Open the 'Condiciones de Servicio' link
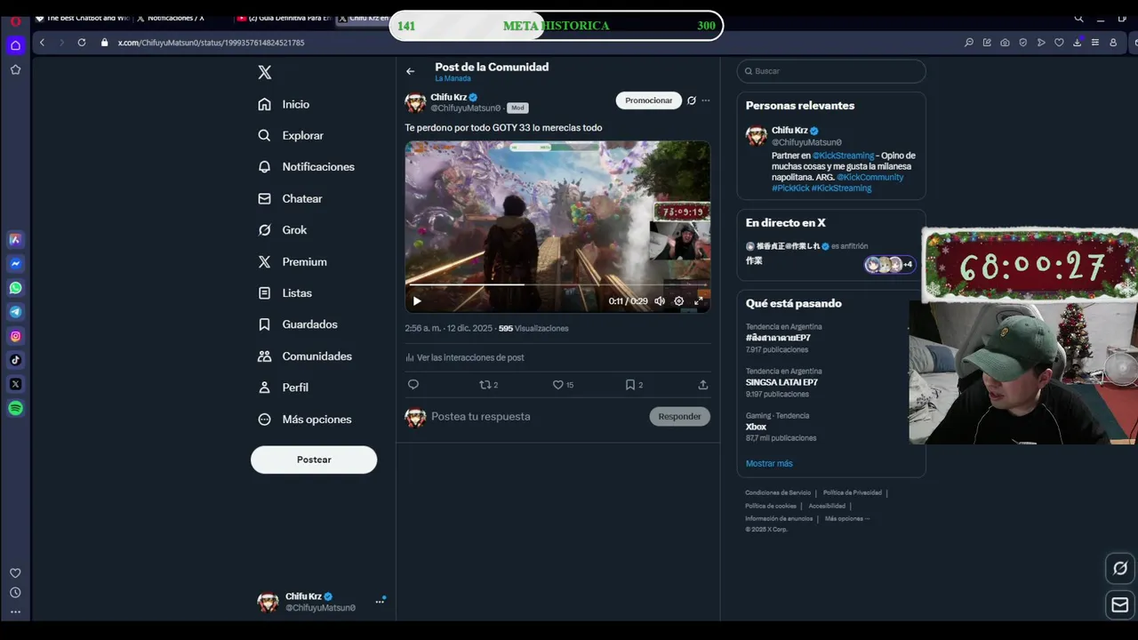Viewport: 1138px width, 640px height. pyautogui.click(x=778, y=492)
